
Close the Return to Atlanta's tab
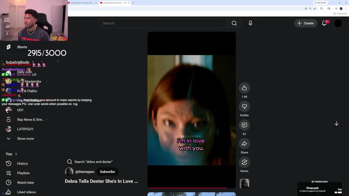pyautogui.click(x=96, y=3)
